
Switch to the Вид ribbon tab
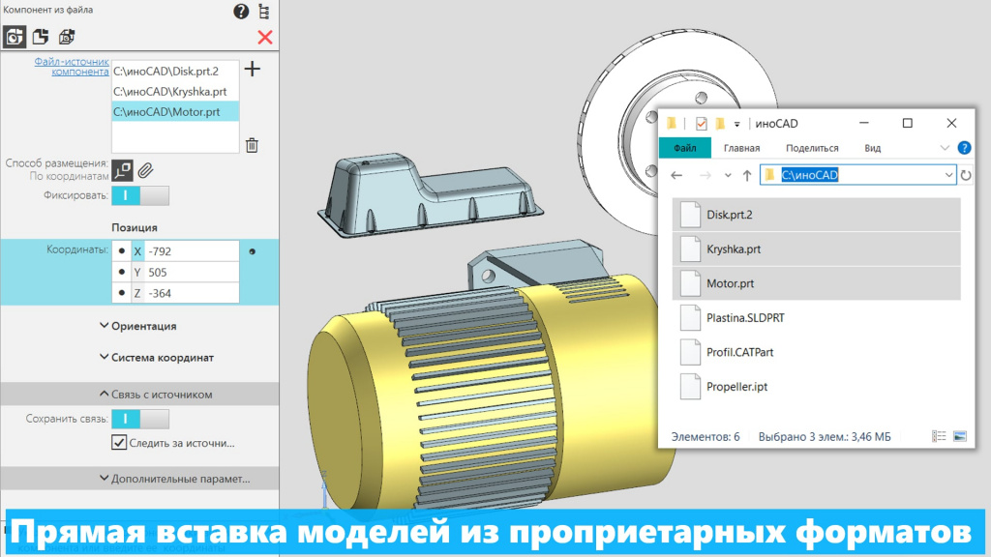872,148
